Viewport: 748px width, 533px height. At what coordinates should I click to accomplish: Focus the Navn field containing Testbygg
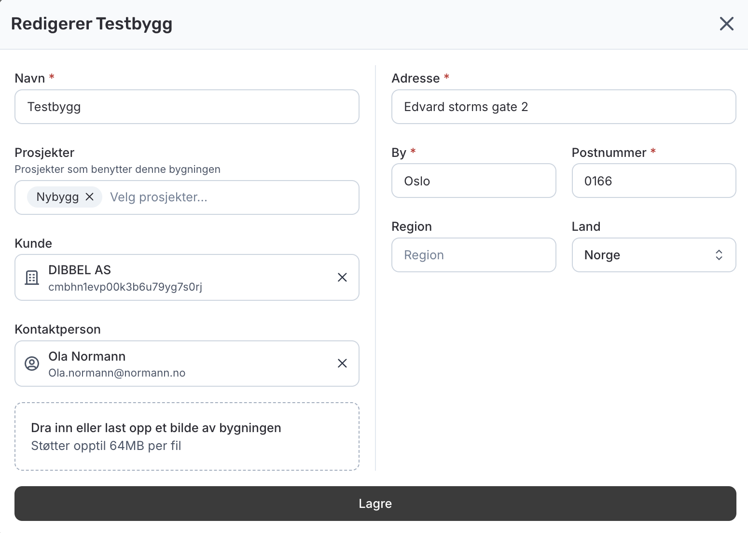click(x=187, y=107)
